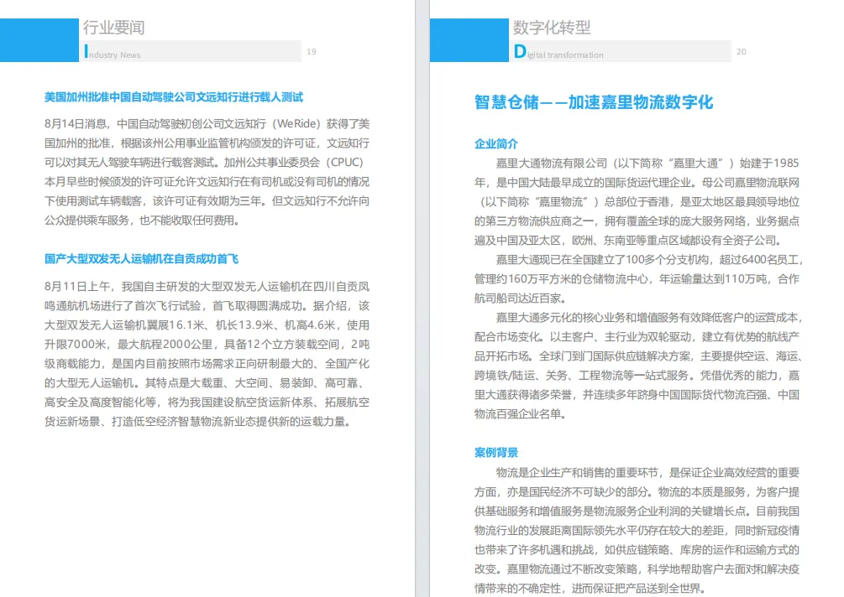Click the 行业要闻 page header title
Screen dimensions: 844x597
click(x=113, y=28)
